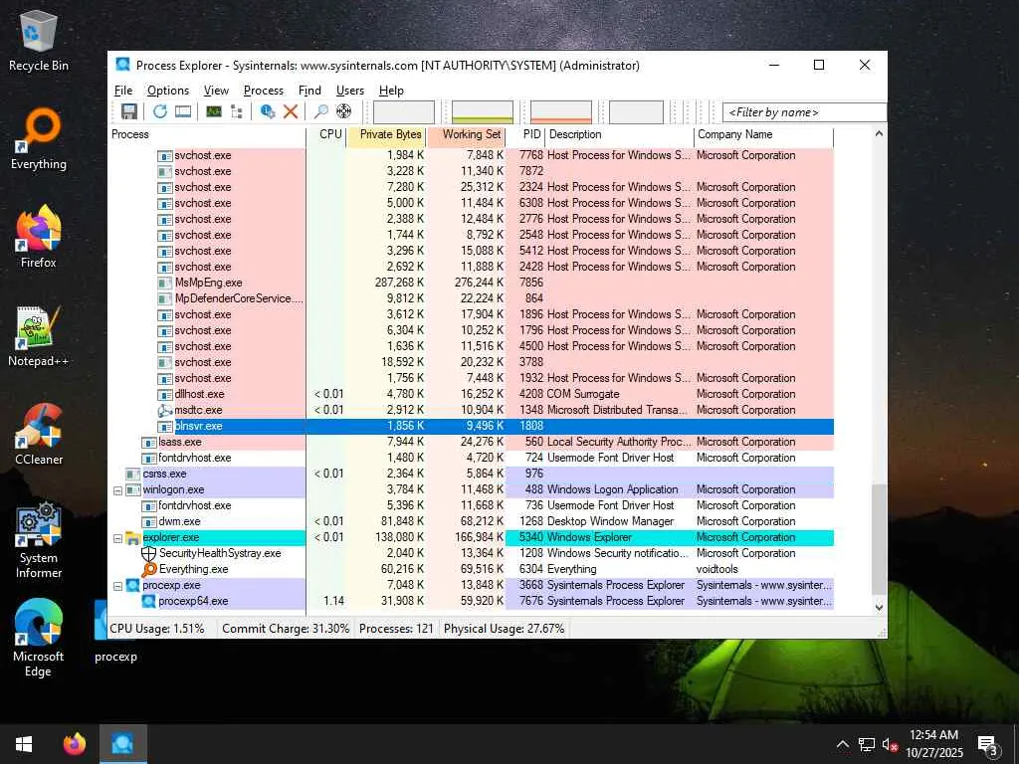Sort by the Company Name column header
This screenshot has width=1019, height=764.
763,134
